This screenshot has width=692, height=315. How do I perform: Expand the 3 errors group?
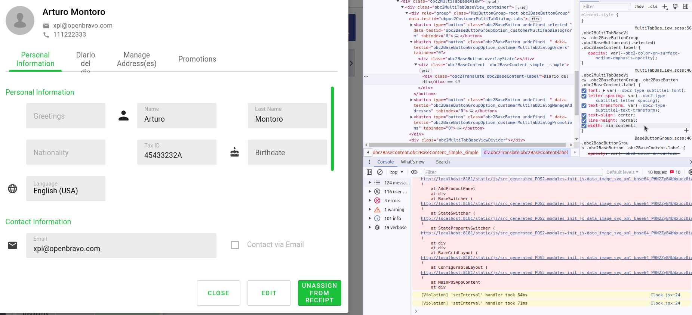(370, 200)
